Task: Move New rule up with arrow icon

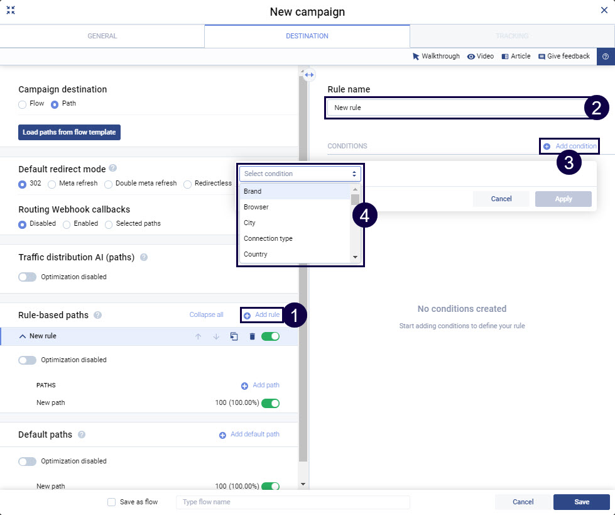Action: pyautogui.click(x=199, y=336)
